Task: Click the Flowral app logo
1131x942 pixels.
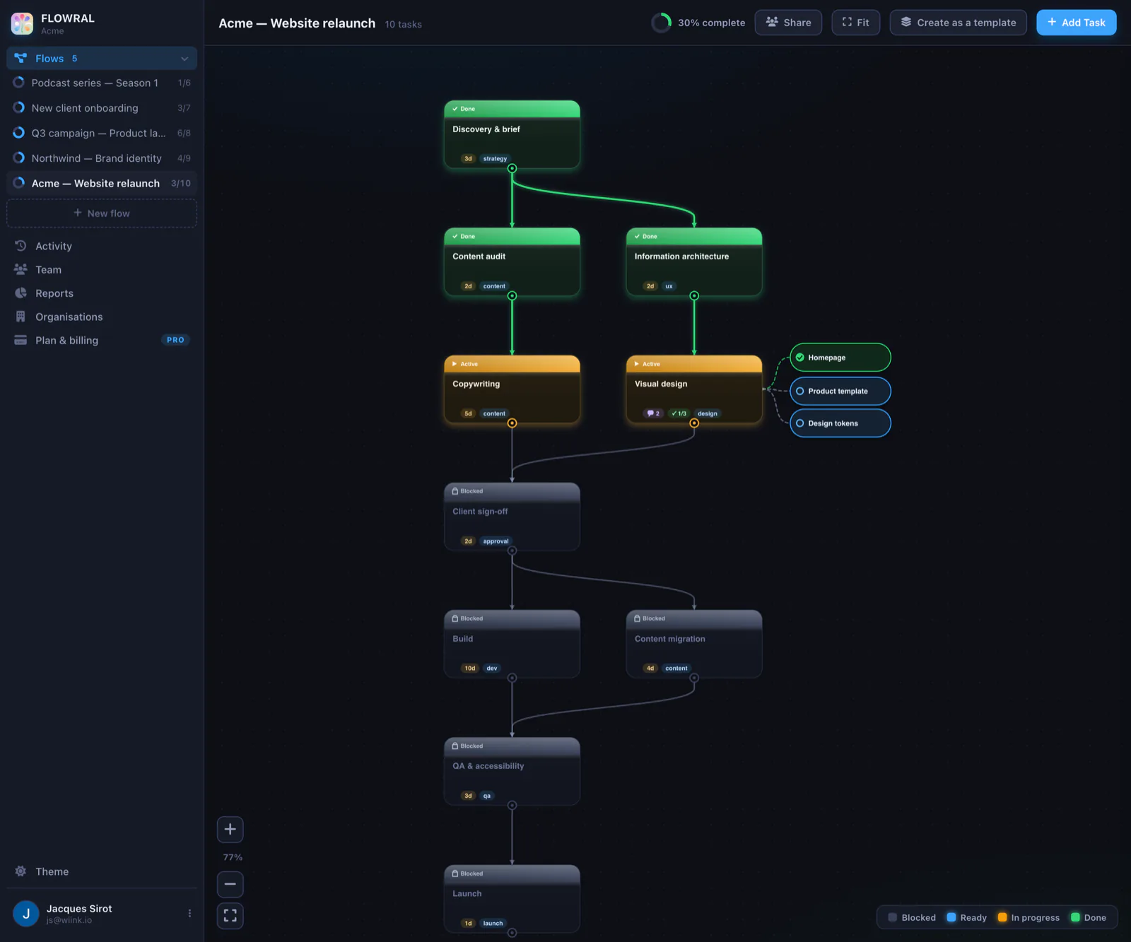Action: pyautogui.click(x=22, y=23)
